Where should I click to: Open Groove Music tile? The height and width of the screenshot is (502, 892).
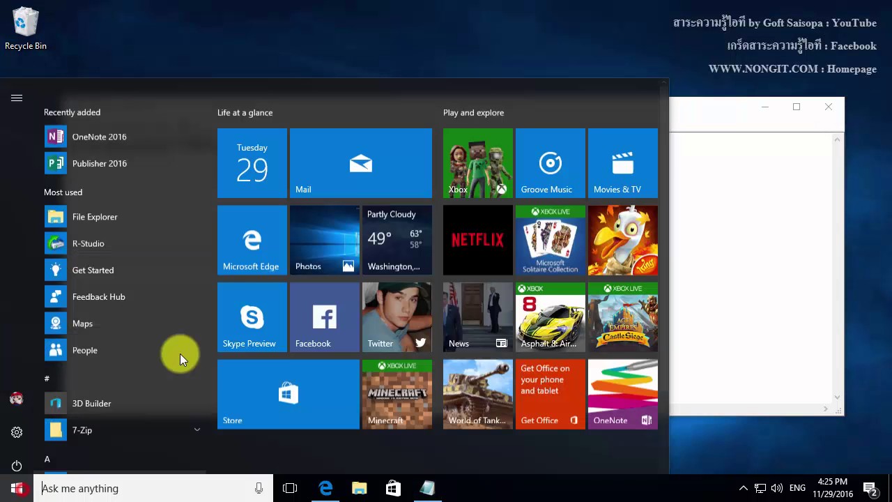click(551, 163)
